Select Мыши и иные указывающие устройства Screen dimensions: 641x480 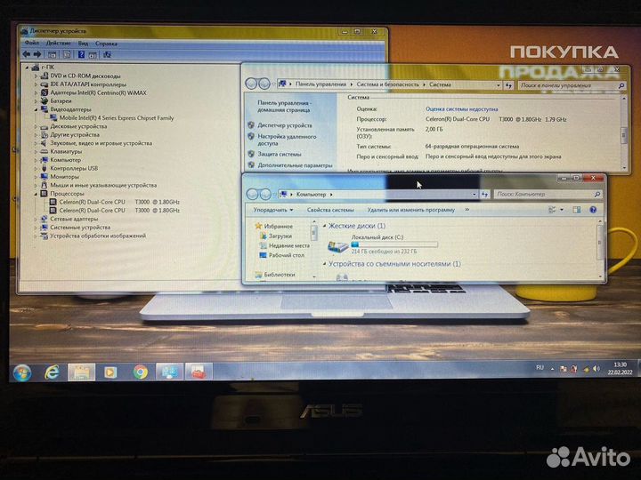pyautogui.click(x=103, y=185)
